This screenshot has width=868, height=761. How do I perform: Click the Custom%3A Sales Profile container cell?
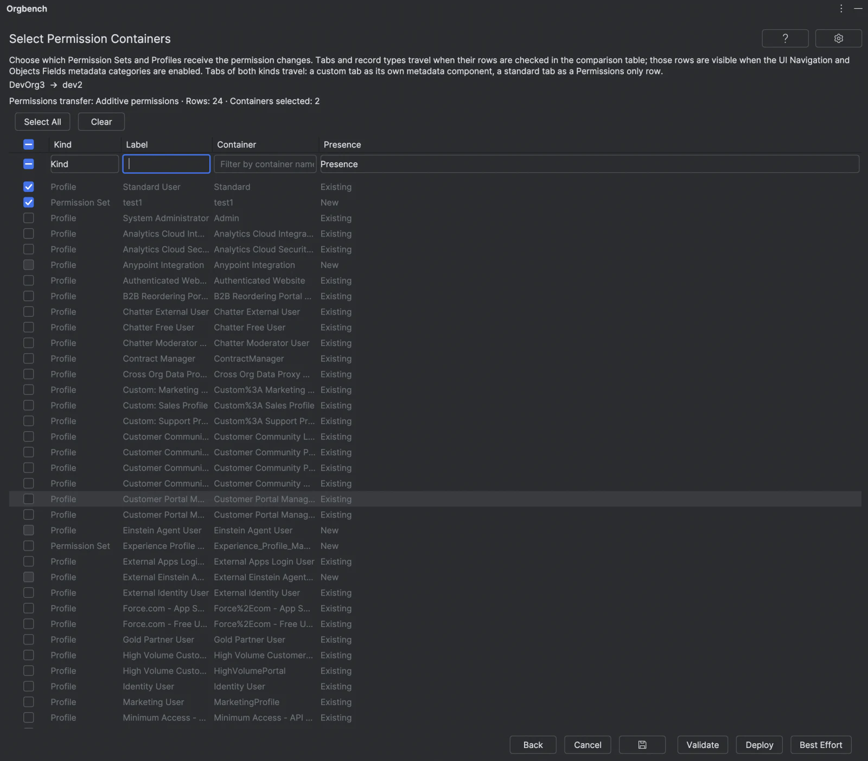(265, 405)
